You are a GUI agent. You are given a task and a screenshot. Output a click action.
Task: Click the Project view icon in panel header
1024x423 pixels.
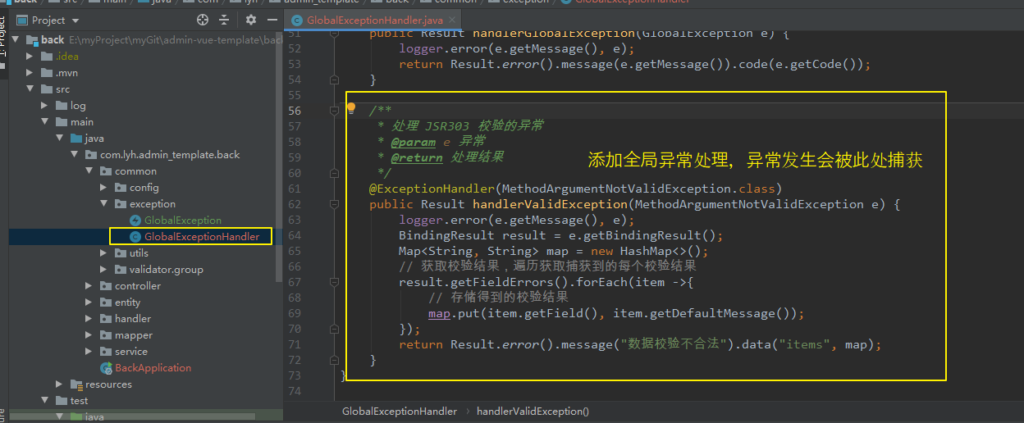click(x=21, y=20)
